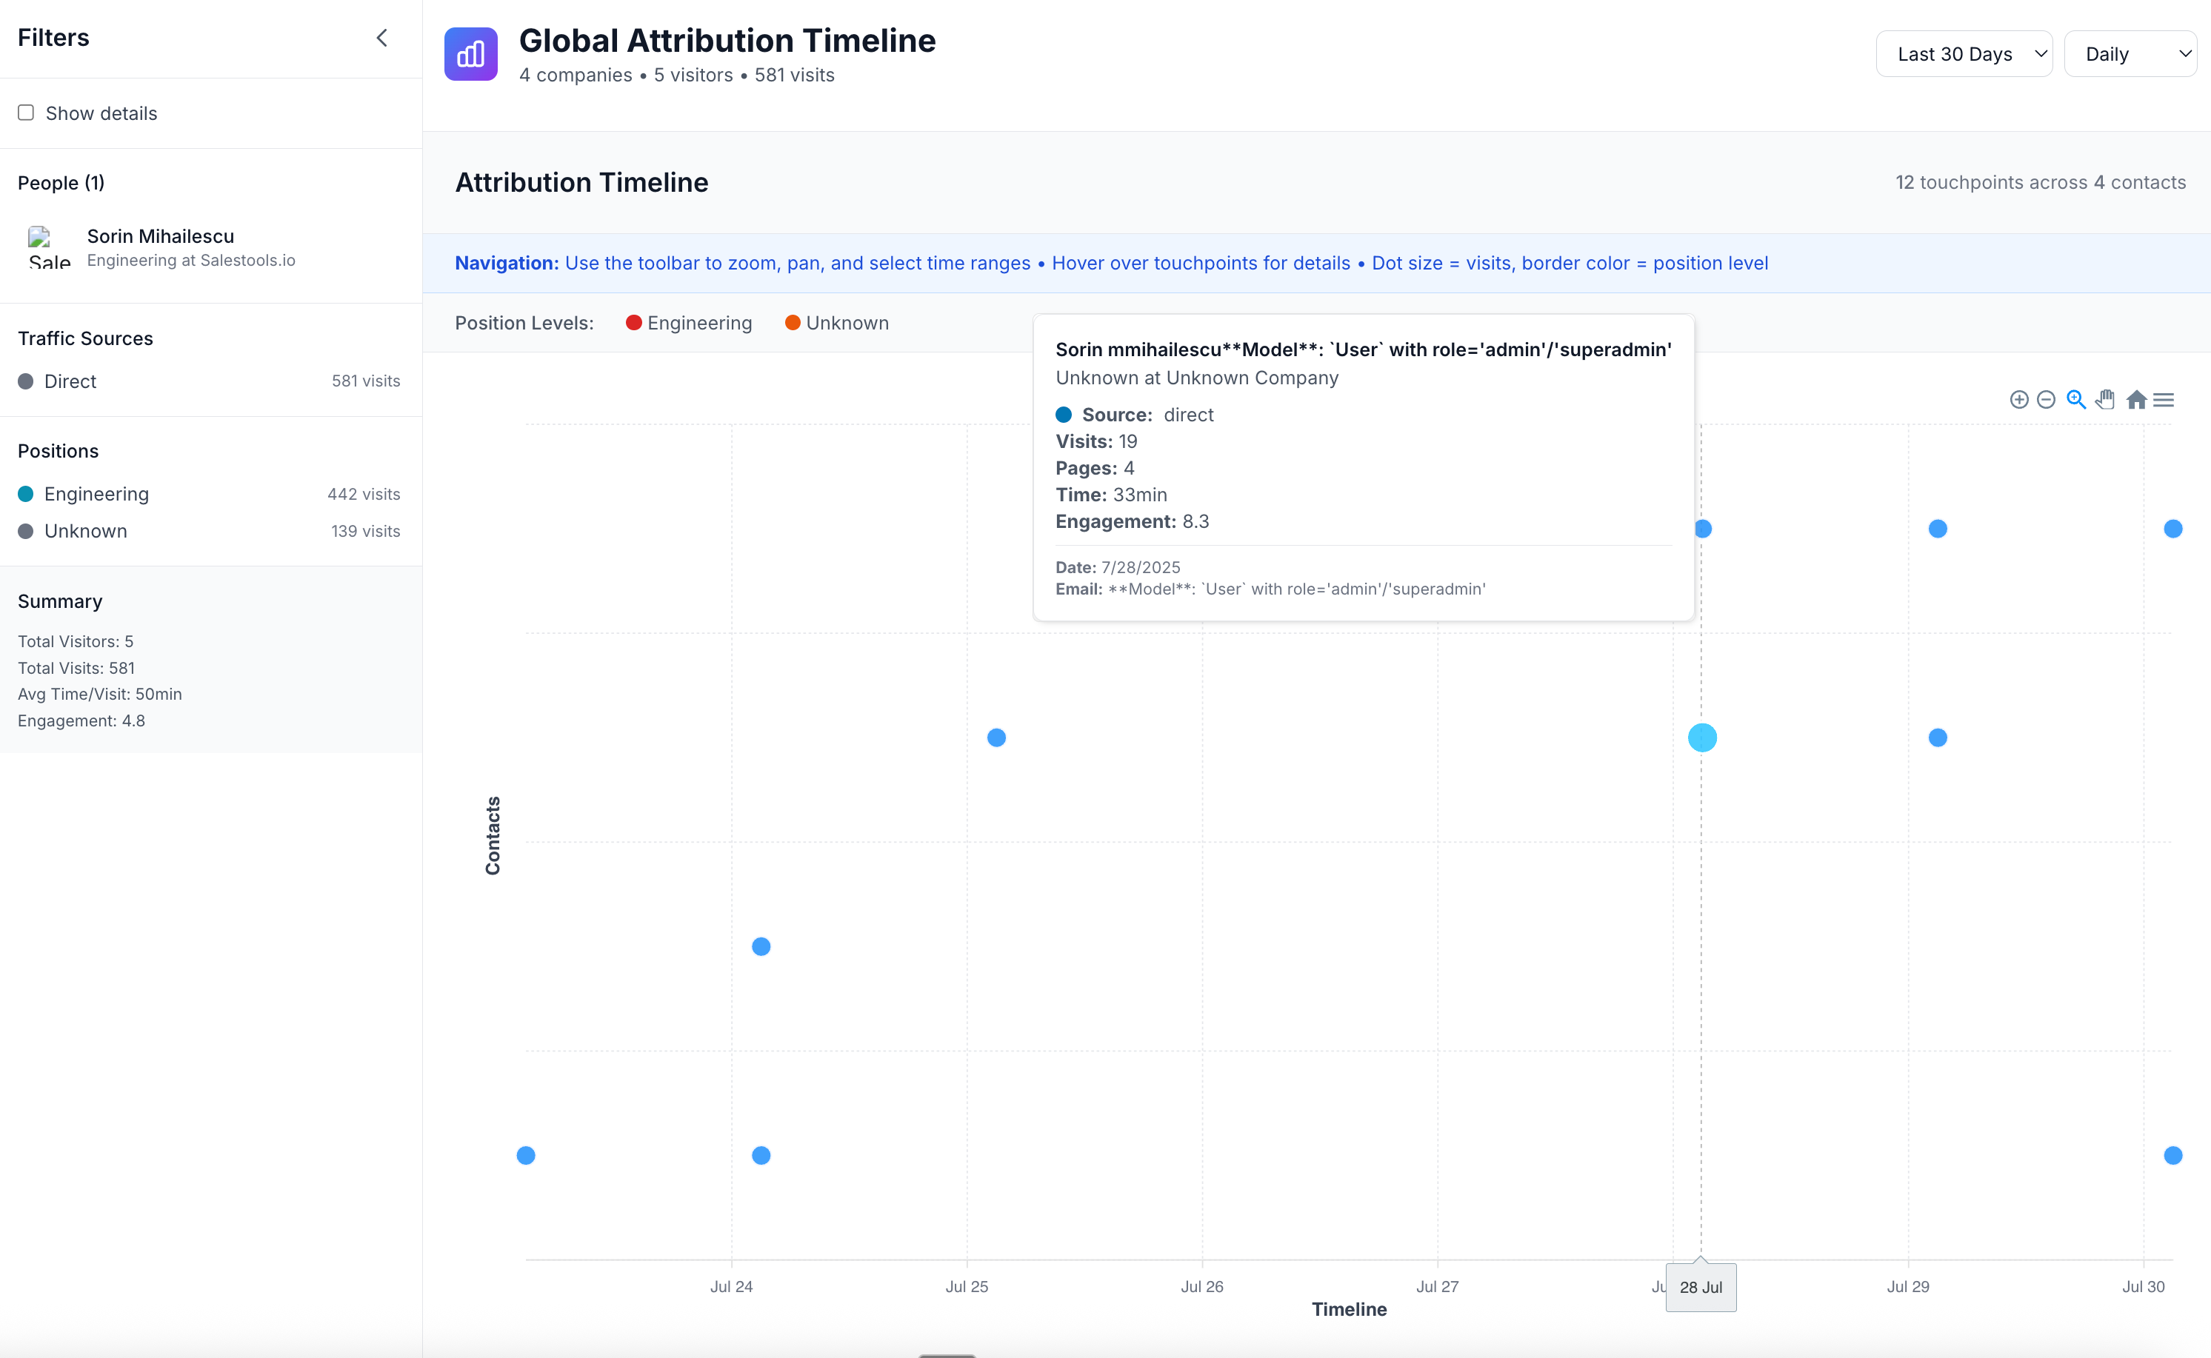Viewport: 2211px width, 1358px height.
Task: Toggle the Show details checkbox
Action: click(26, 113)
